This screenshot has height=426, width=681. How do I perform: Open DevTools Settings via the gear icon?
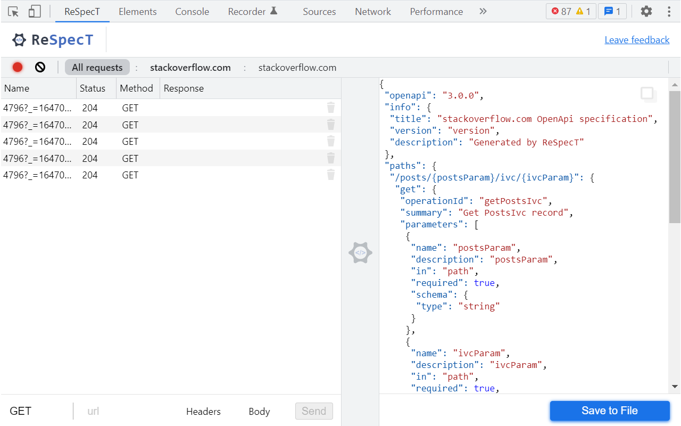tap(646, 11)
